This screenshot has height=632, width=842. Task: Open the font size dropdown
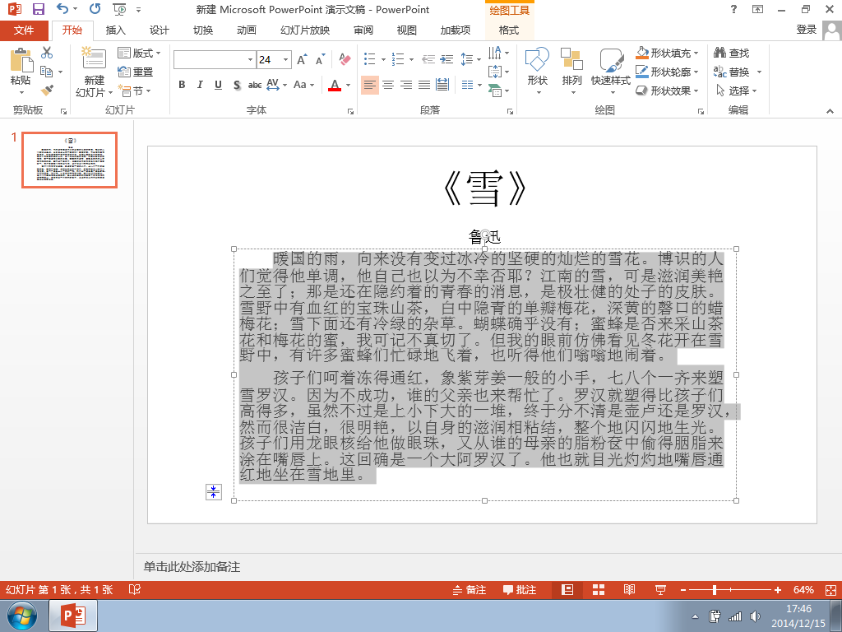point(286,60)
